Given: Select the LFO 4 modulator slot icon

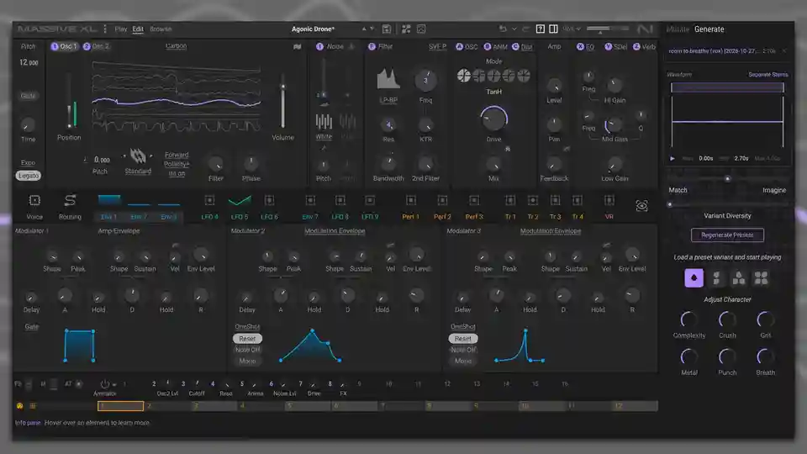Looking at the screenshot, I should pyautogui.click(x=209, y=200).
